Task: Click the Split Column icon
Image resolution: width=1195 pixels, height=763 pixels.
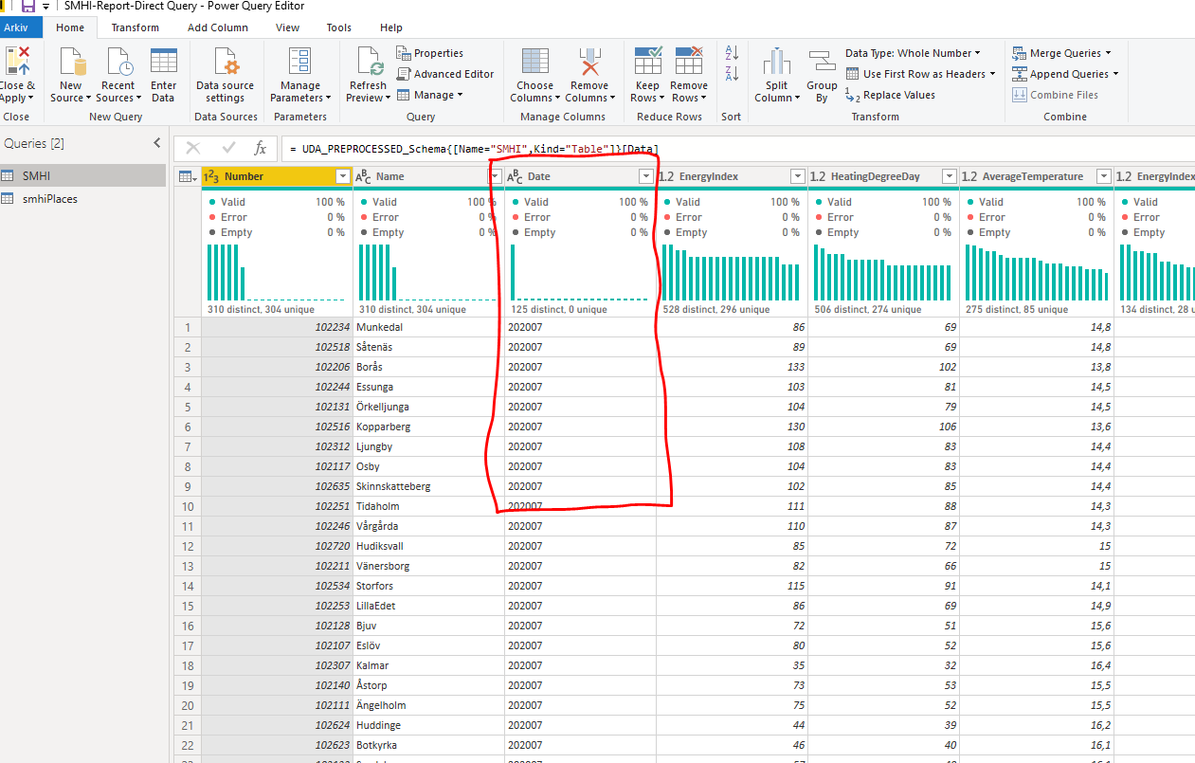Action: pyautogui.click(x=777, y=62)
